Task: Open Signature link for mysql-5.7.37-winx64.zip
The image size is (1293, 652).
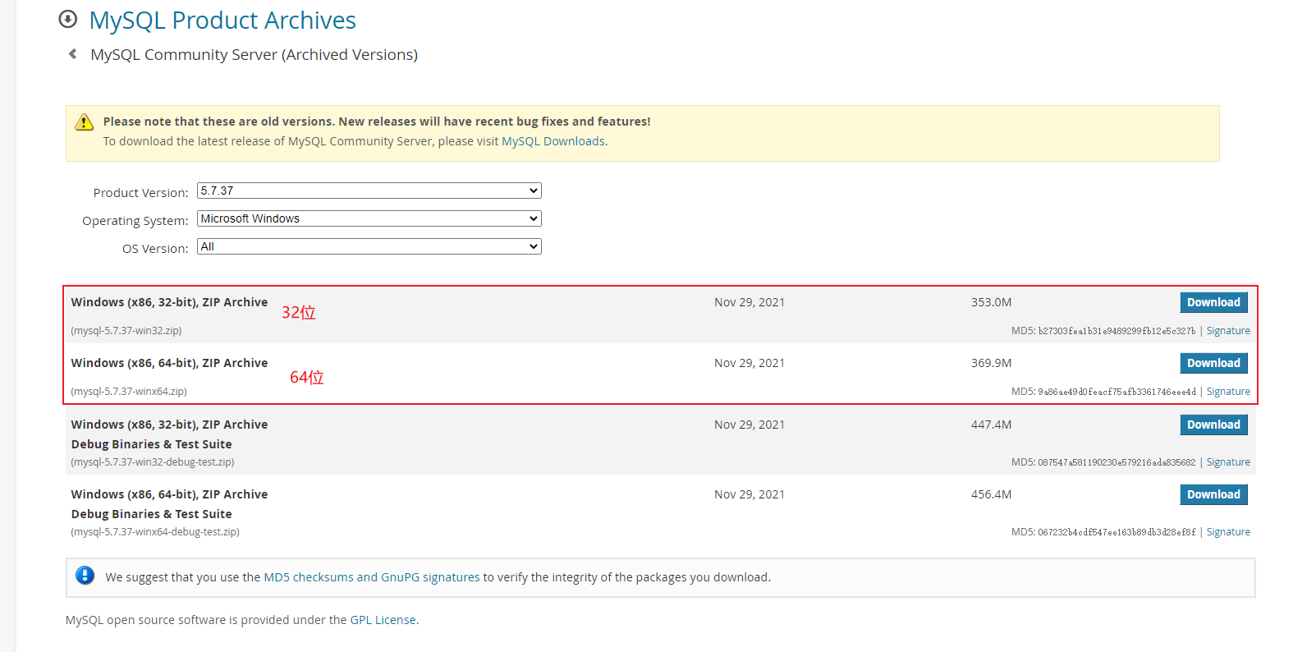Action: [x=1228, y=392]
